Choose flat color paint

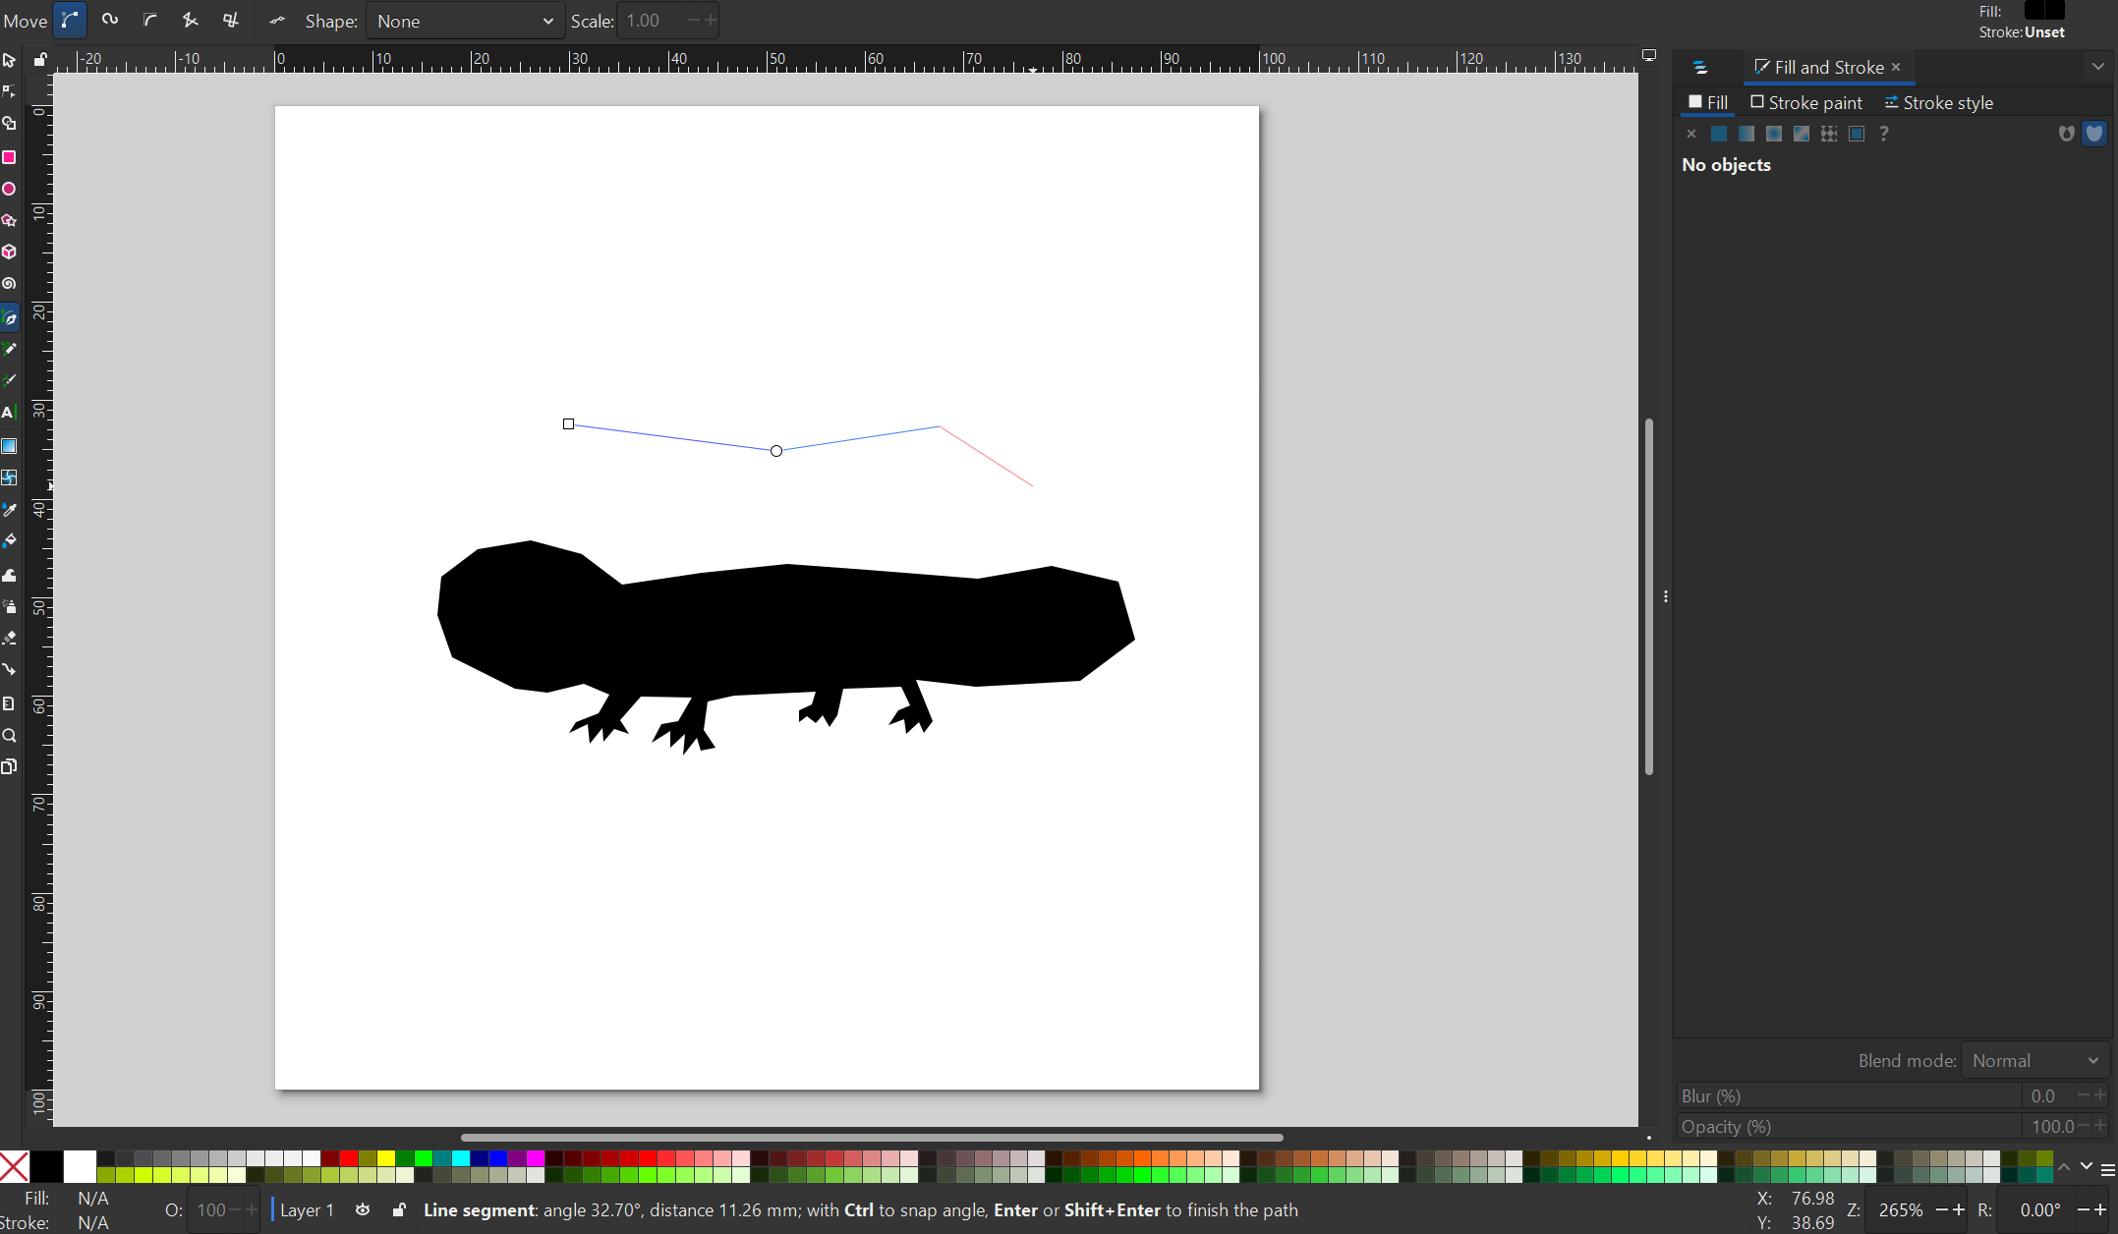[x=1719, y=134]
